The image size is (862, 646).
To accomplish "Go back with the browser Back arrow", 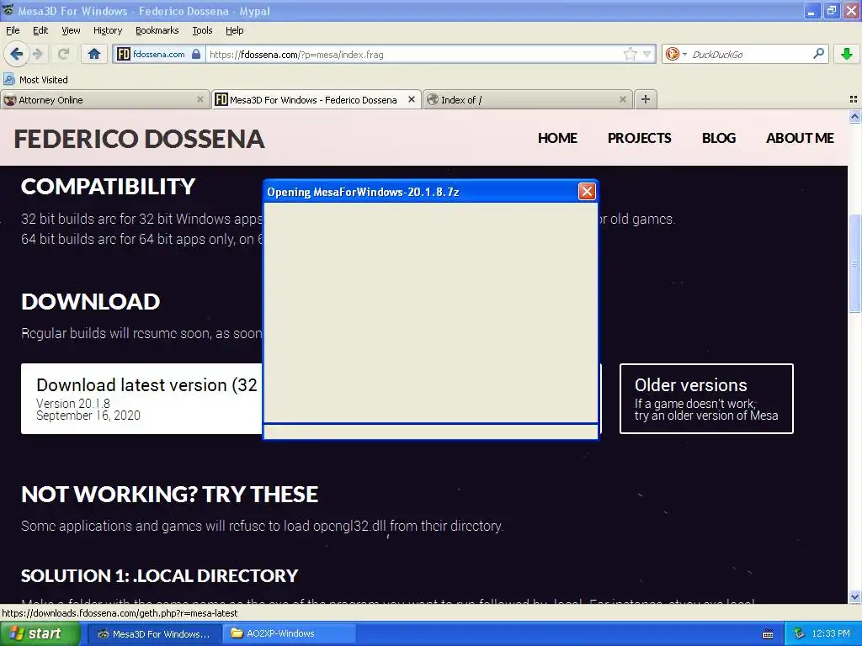I will pyautogui.click(x=16, y=54).
